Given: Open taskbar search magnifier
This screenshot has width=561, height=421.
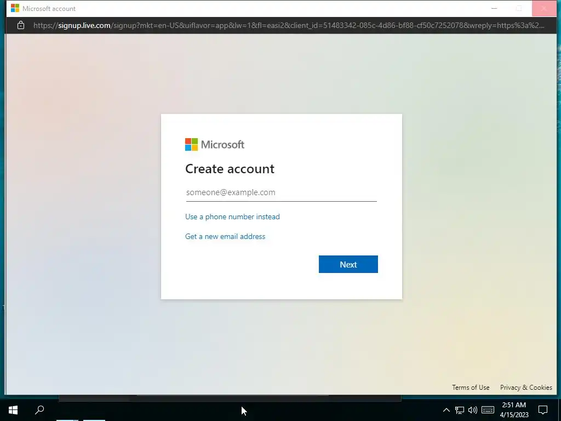Looking at the screenshot, I should point(39,410).
